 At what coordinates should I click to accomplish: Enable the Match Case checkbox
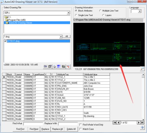(x=80, y=129)
